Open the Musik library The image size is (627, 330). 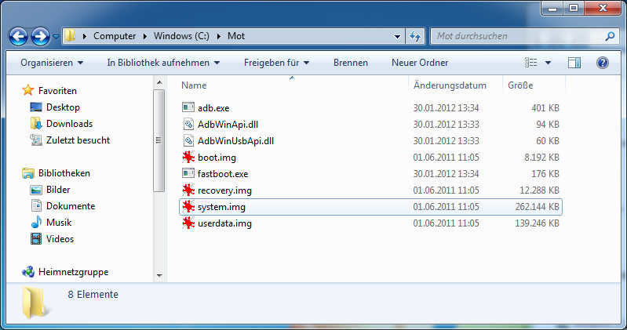click(59, 222)
